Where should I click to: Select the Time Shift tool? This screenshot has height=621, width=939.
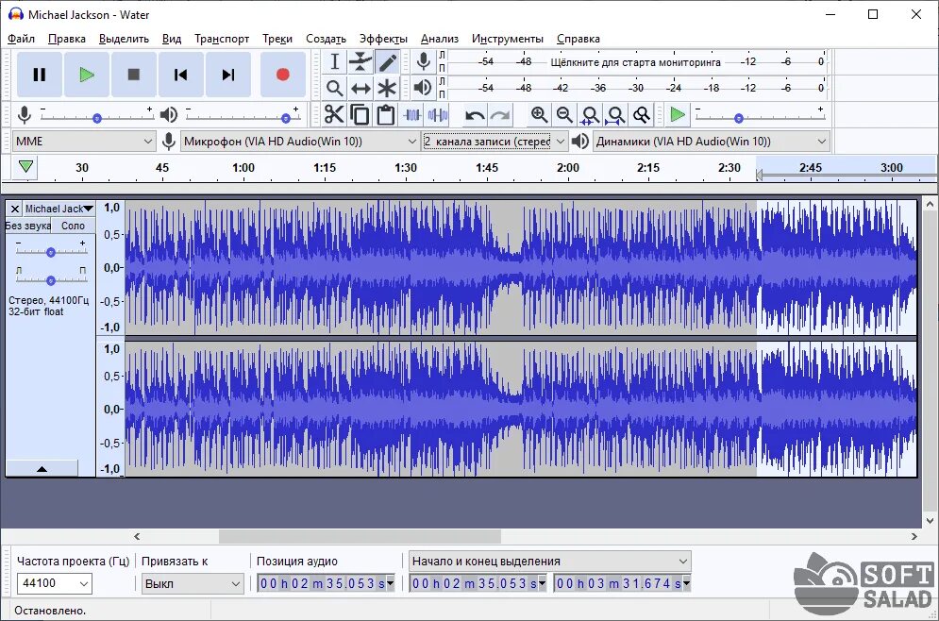[361, 88]
